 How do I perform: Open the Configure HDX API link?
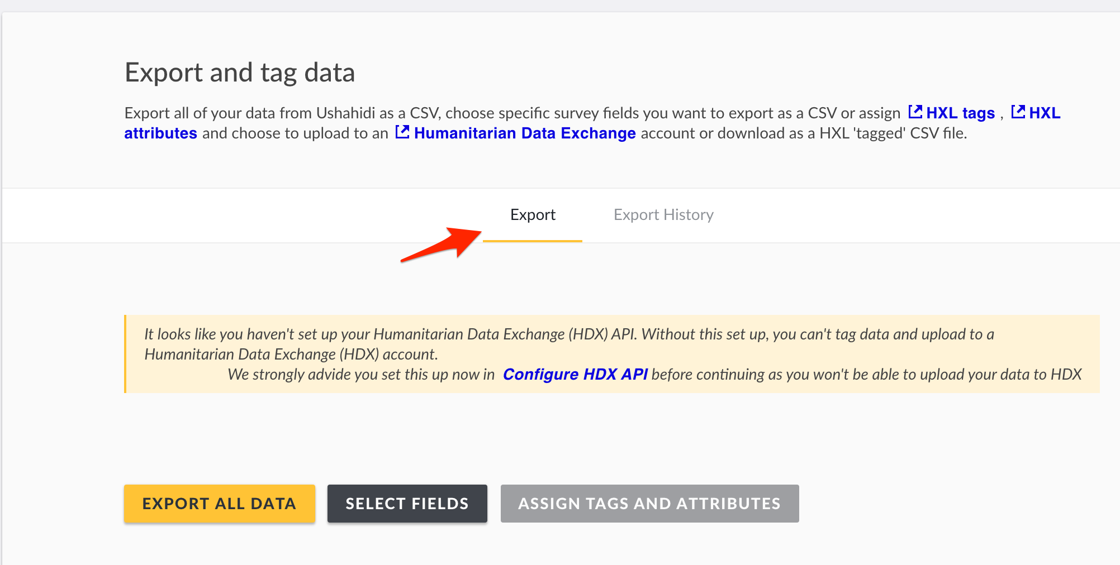pyautogui.click(x=575, y=374)
